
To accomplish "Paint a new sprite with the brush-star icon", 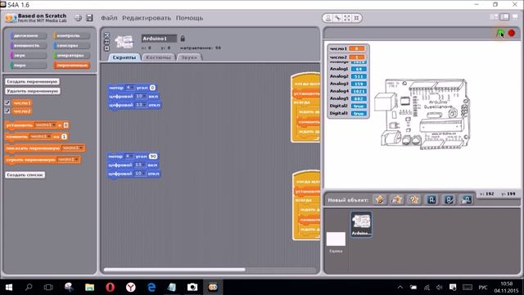I will tap(380, 200).
